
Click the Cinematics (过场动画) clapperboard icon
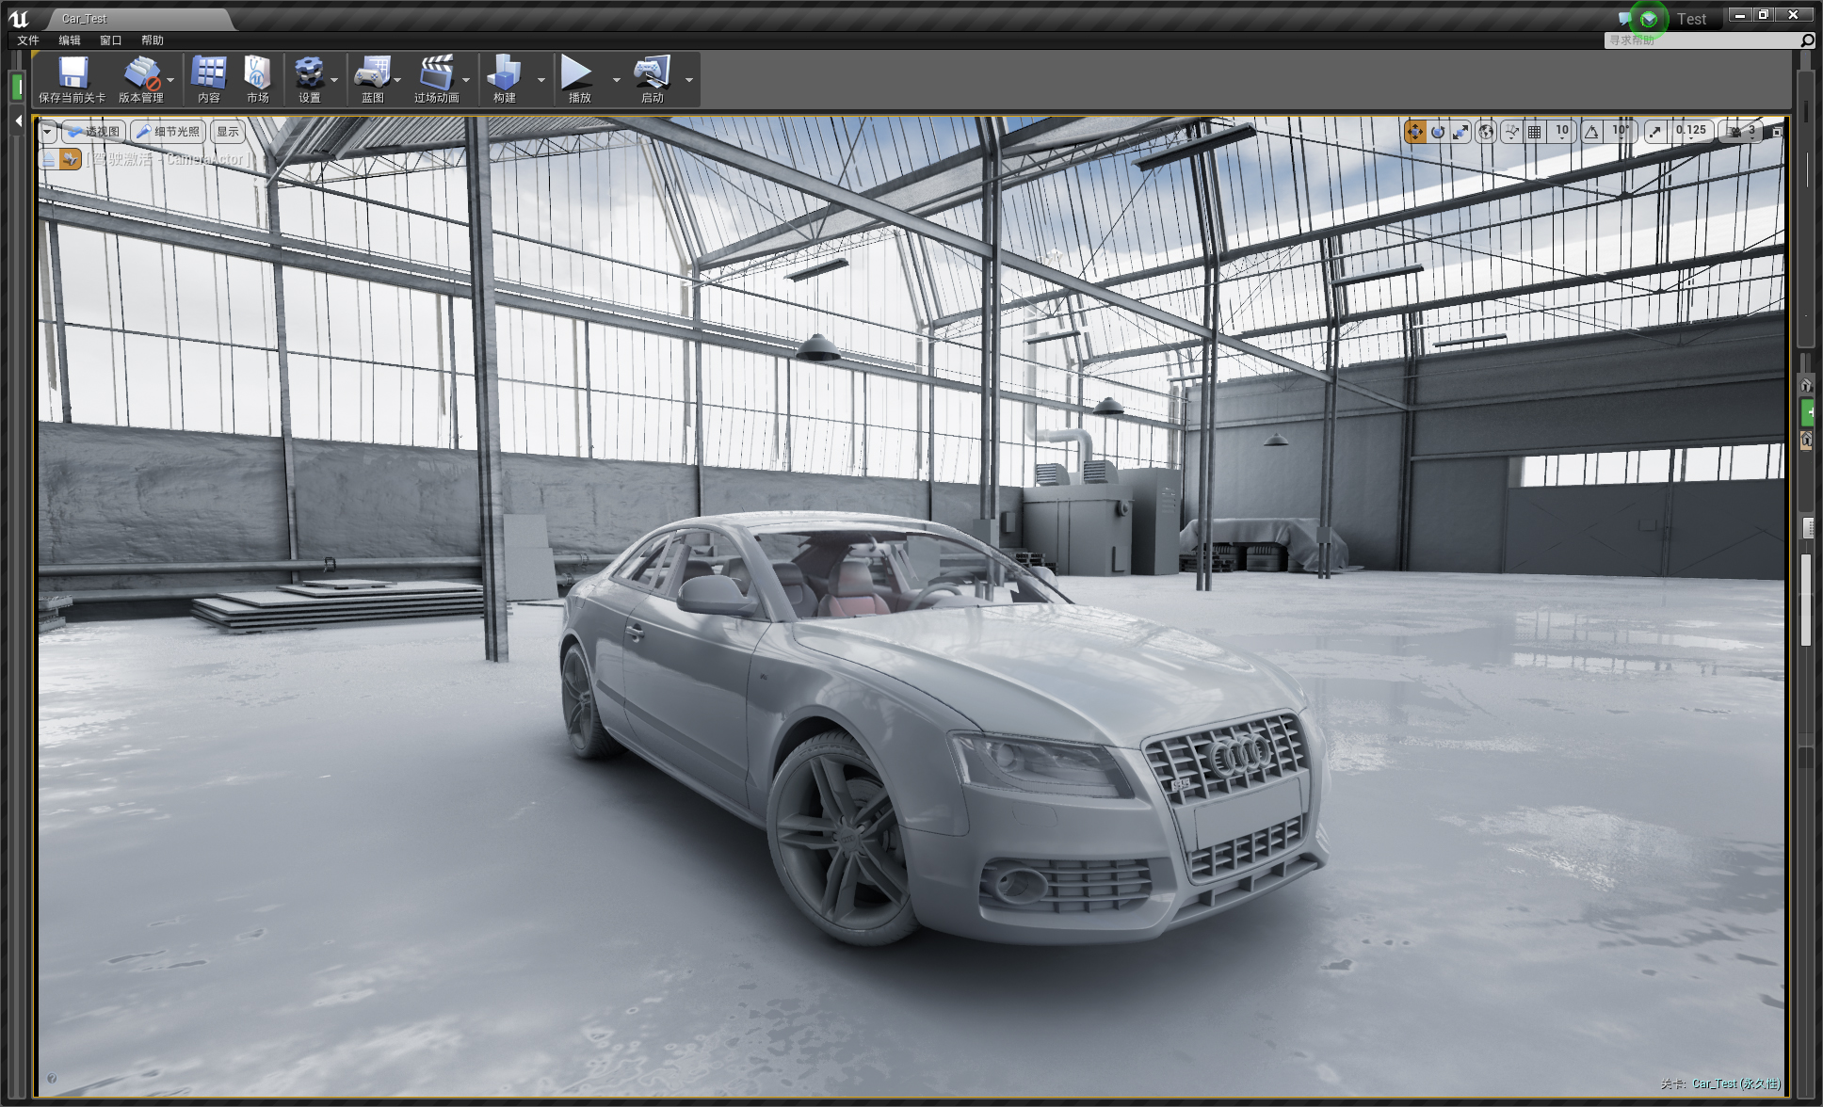click(436, 74)
